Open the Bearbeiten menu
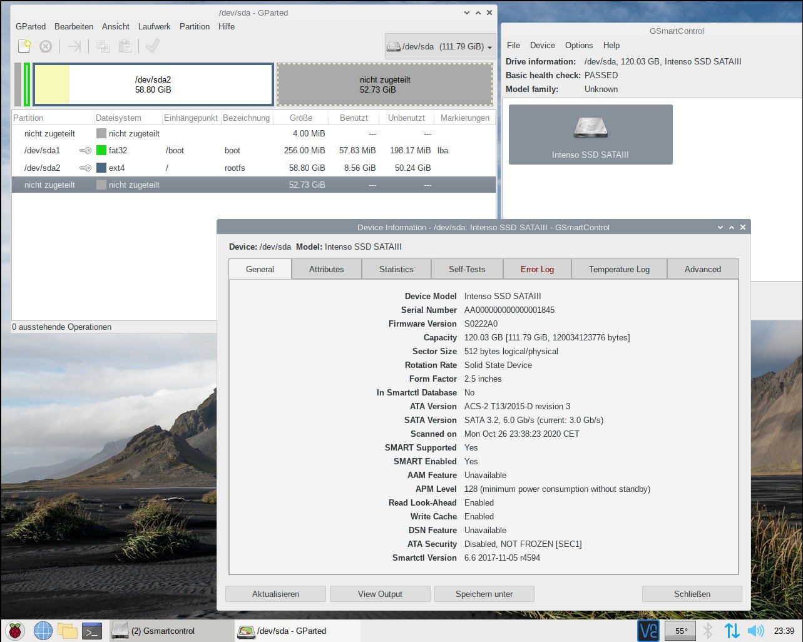Viewport: 803px width, 642px height. pyautogui.click(x=74, y=26)
